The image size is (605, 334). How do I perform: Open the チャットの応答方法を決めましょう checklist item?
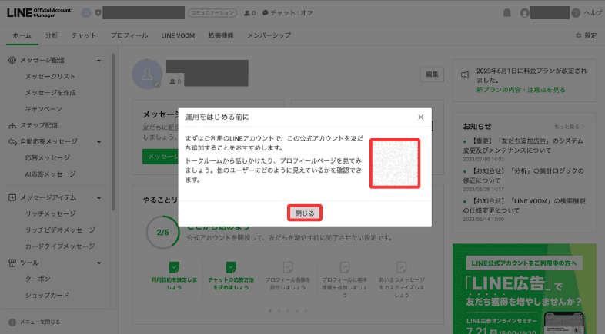[231, 276]
